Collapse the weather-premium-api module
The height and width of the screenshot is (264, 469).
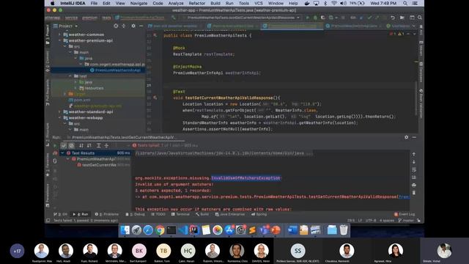[x=59, y=40]
